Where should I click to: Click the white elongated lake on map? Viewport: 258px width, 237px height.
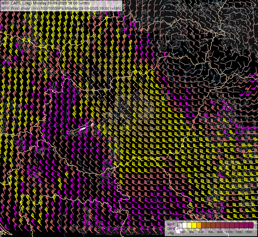coord(82,129)
